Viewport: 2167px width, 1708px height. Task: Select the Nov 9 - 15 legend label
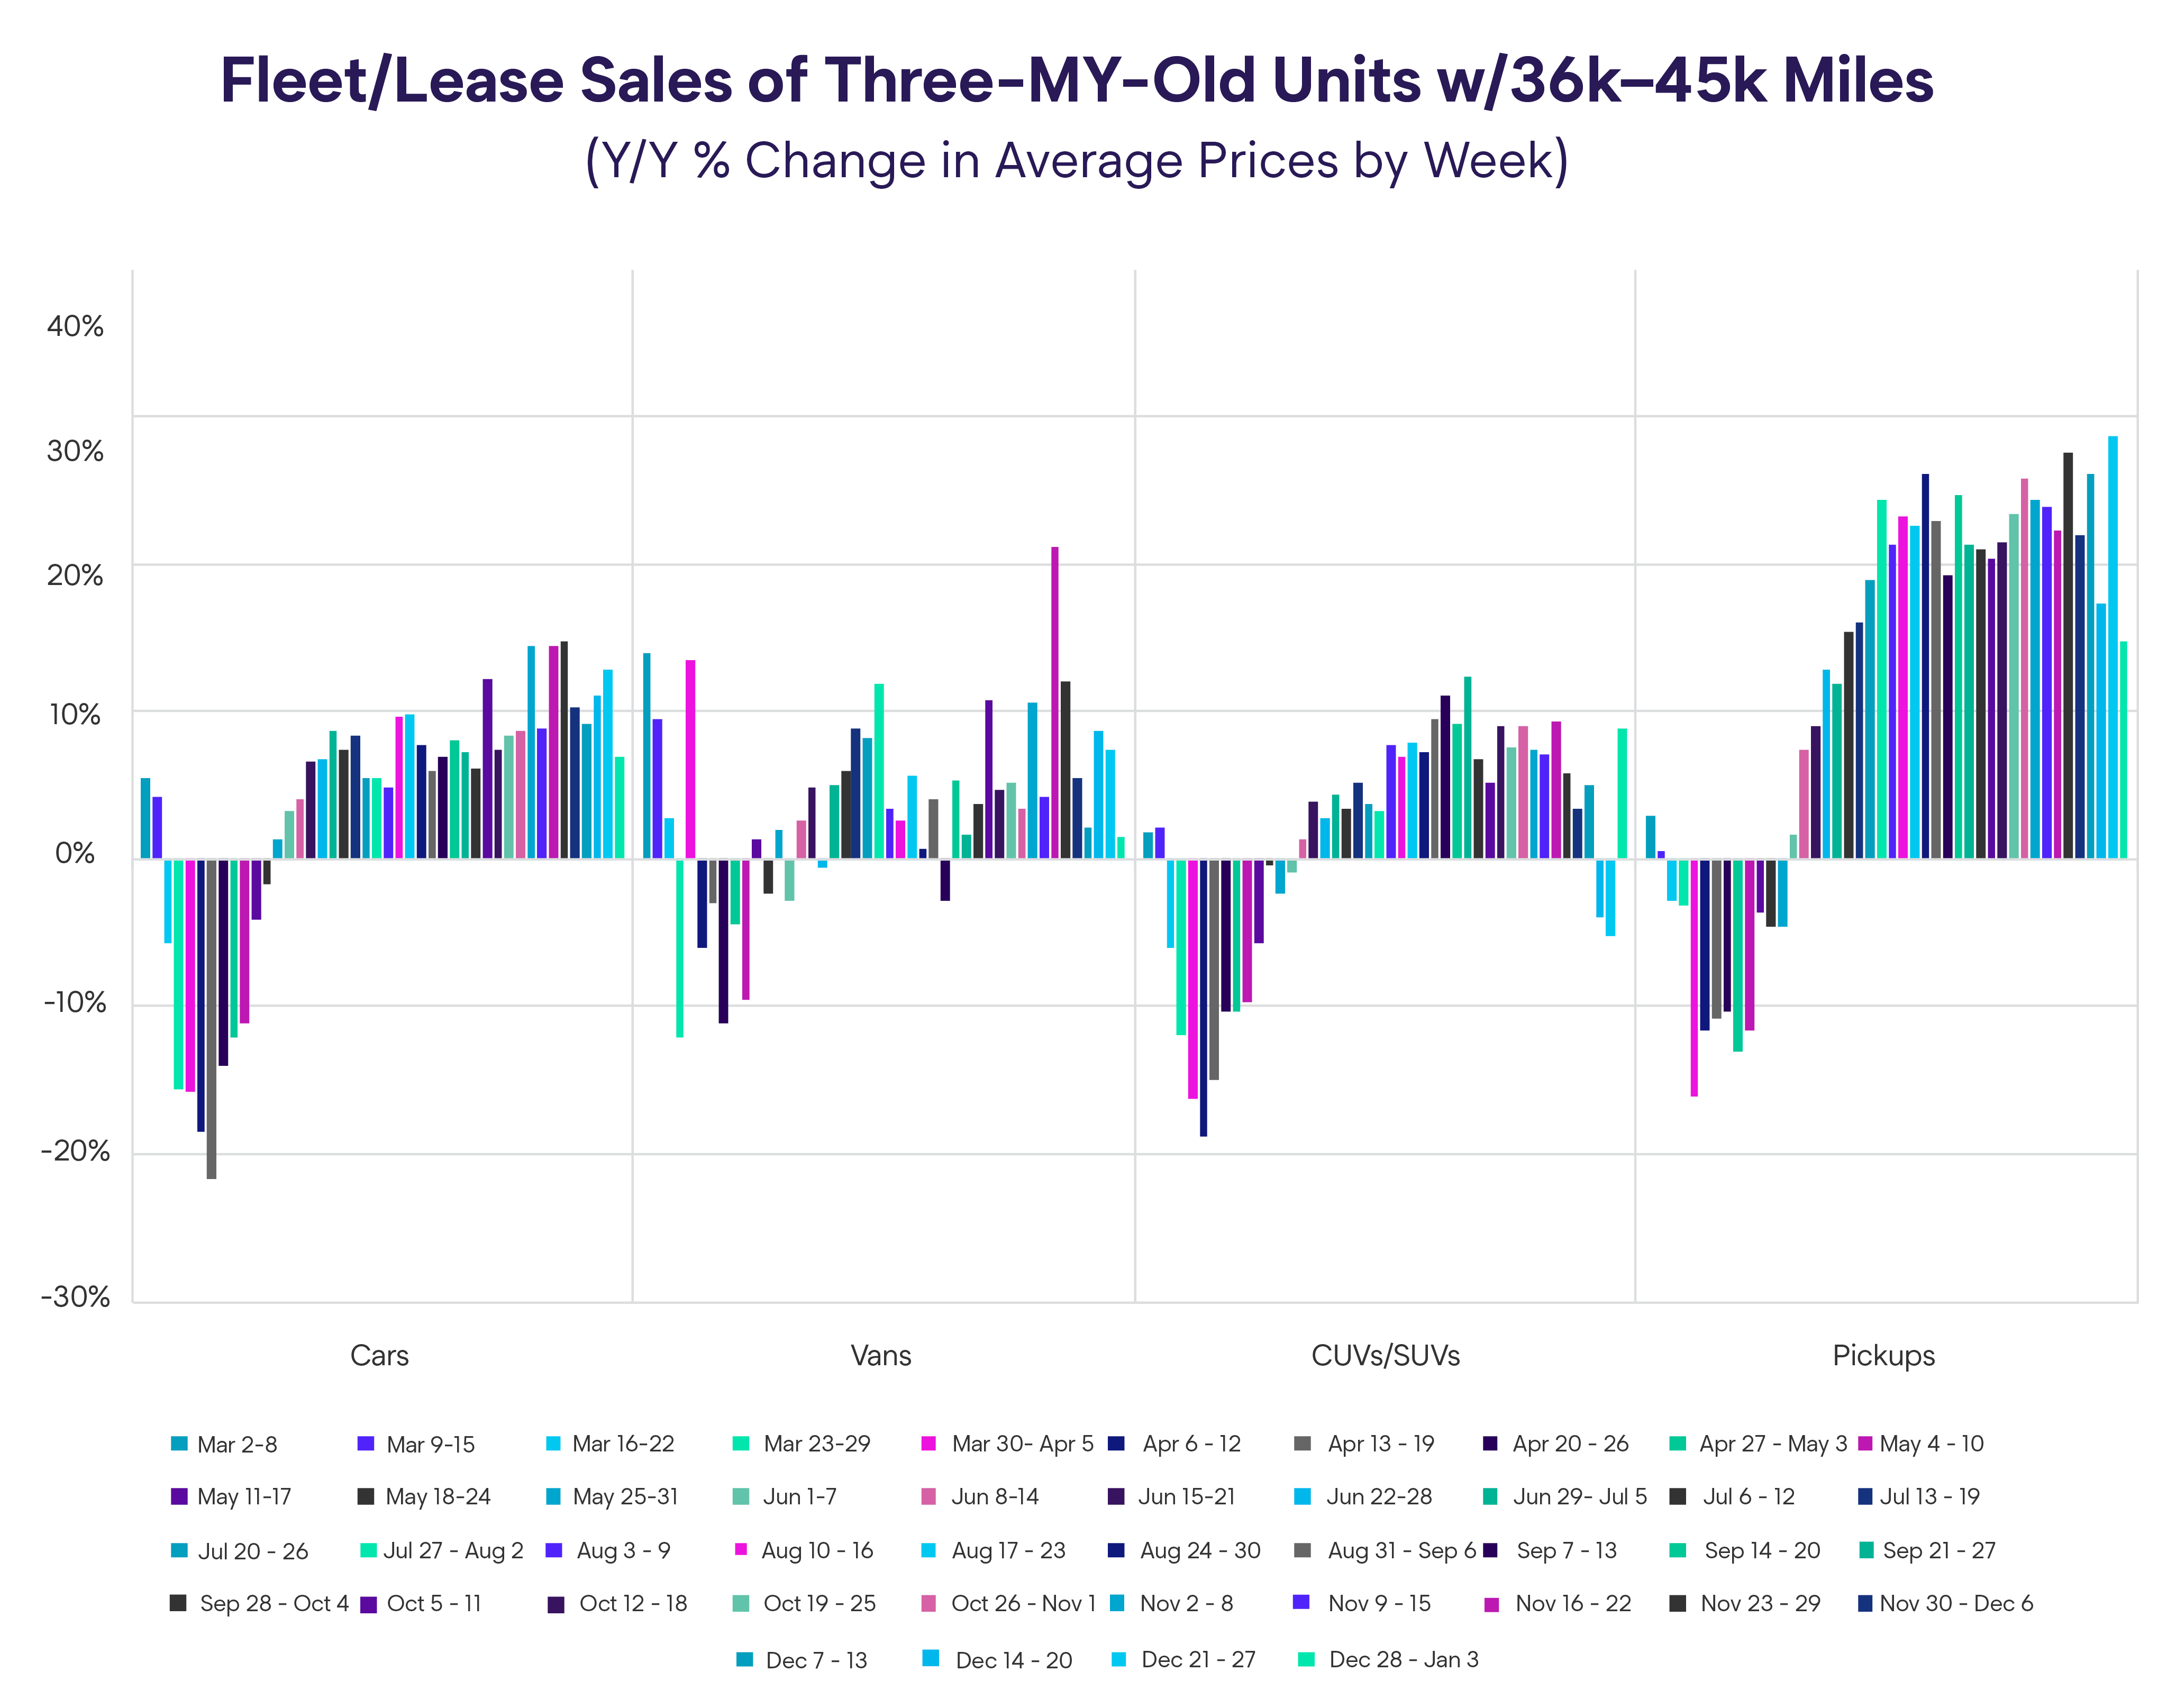1379,1604
